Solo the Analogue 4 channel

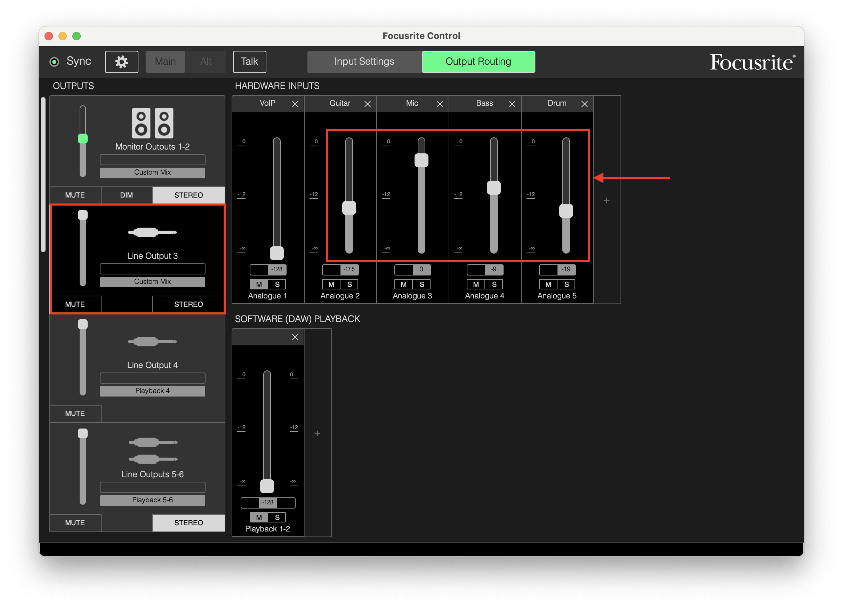[494, 285]
